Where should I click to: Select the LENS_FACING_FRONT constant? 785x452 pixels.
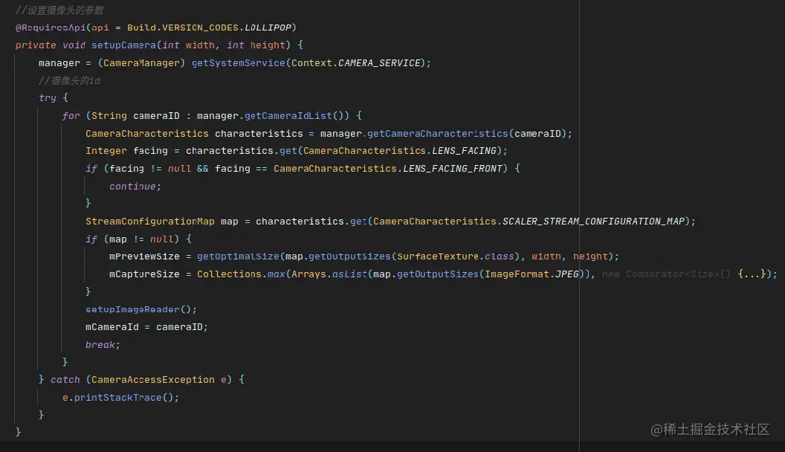(453, 169)
